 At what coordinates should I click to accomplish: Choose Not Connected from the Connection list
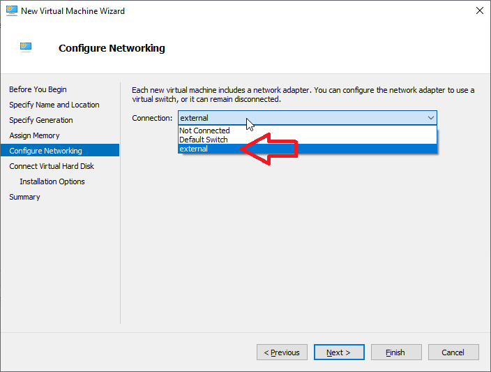click(x=204, y=131)
